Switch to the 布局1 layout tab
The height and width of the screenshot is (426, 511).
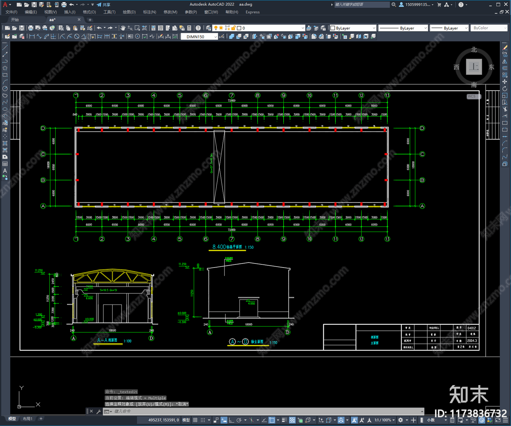[27, 419]
